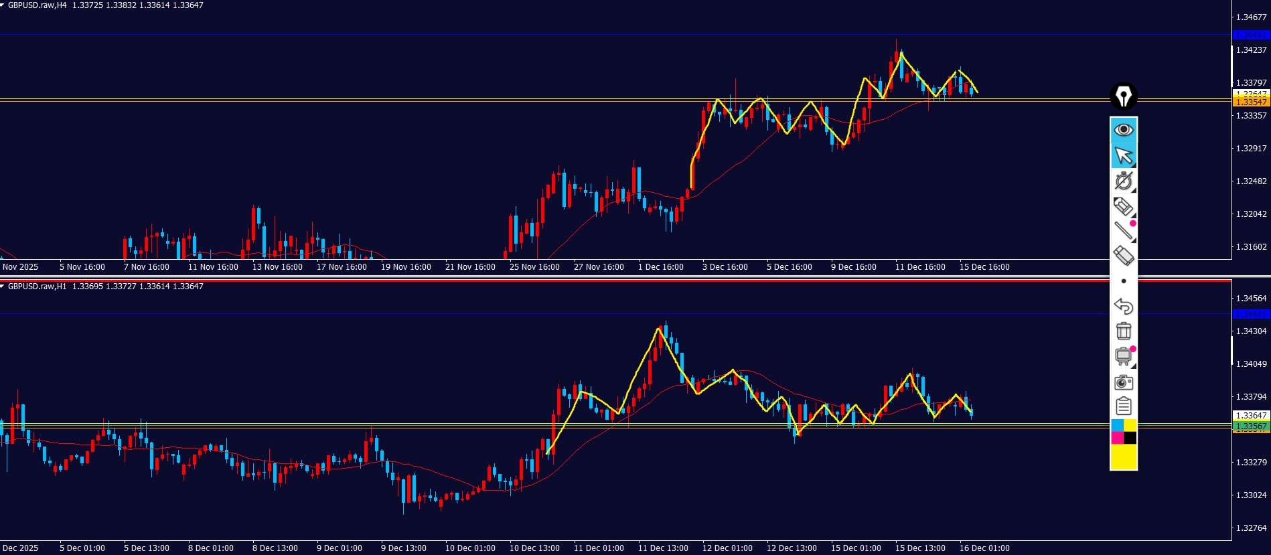1271x555 pixels.
Task: Select the arrow cursor tool
Action: point(1123,155)
